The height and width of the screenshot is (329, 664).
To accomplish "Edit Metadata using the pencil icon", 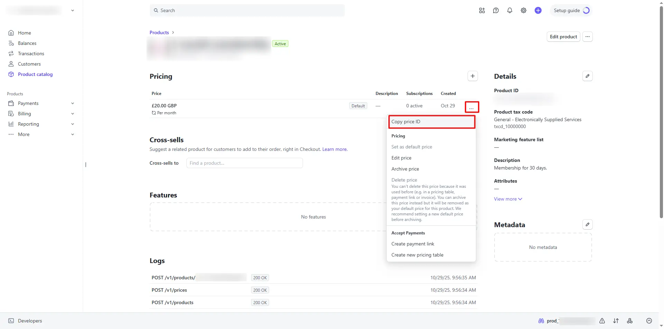I will (587, 224).
